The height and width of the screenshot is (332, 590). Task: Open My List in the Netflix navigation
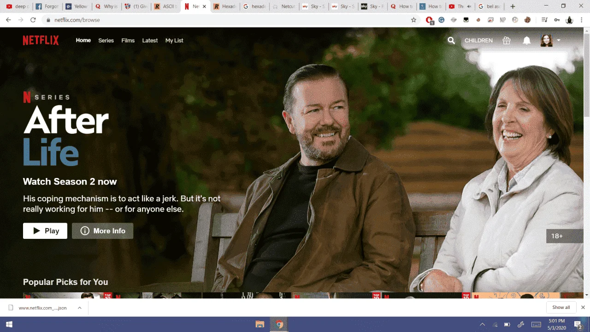(174, 41)
